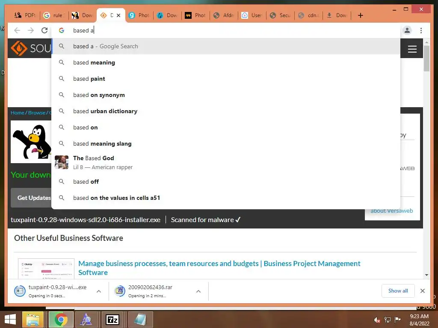
Task: Open the Action Center flag icon
Action: coord(397,319)
